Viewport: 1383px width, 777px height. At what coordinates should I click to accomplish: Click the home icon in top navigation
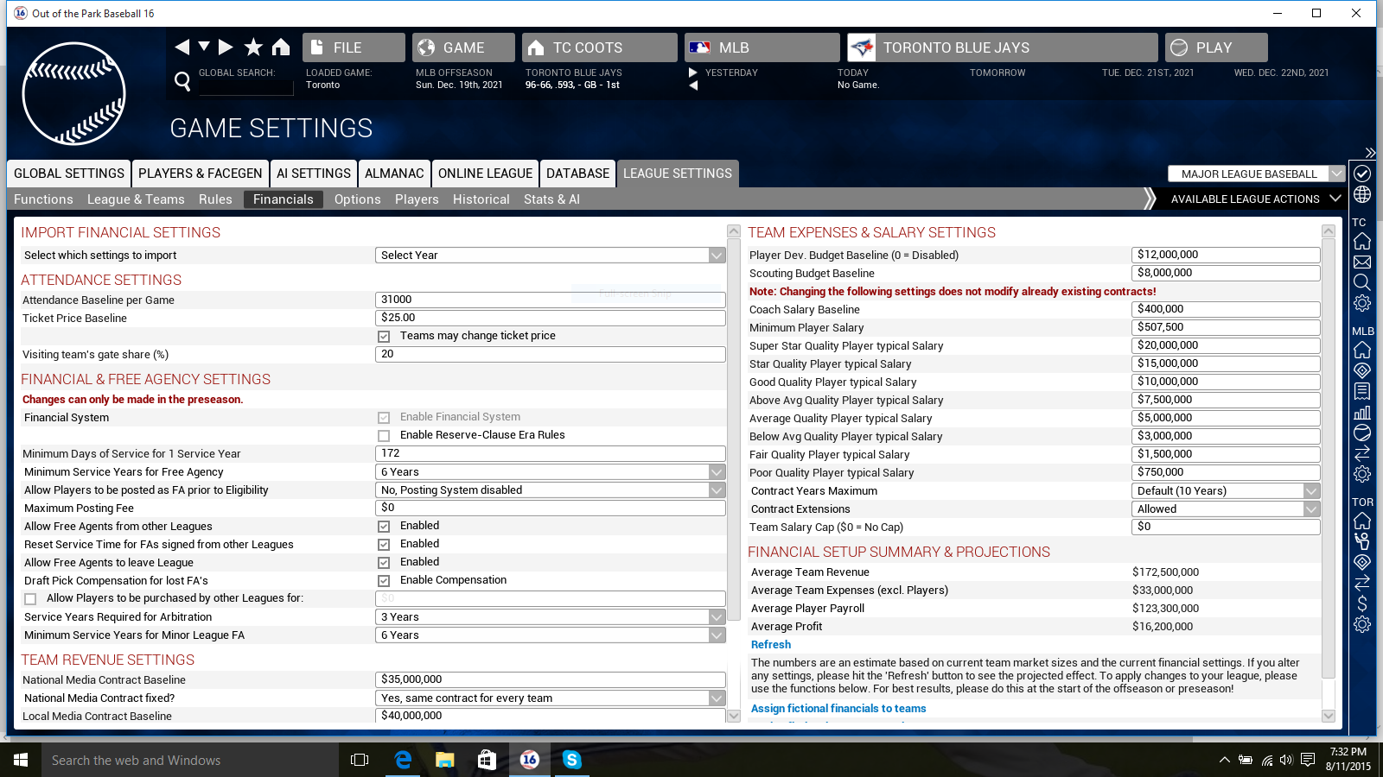[281, 47]
